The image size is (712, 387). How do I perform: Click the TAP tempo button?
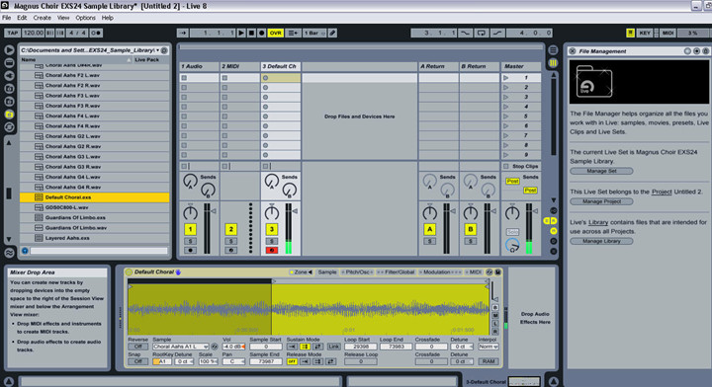click(x=13, y=34)
